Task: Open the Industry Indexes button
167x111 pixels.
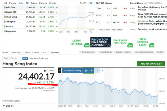Action: [123, 52]
